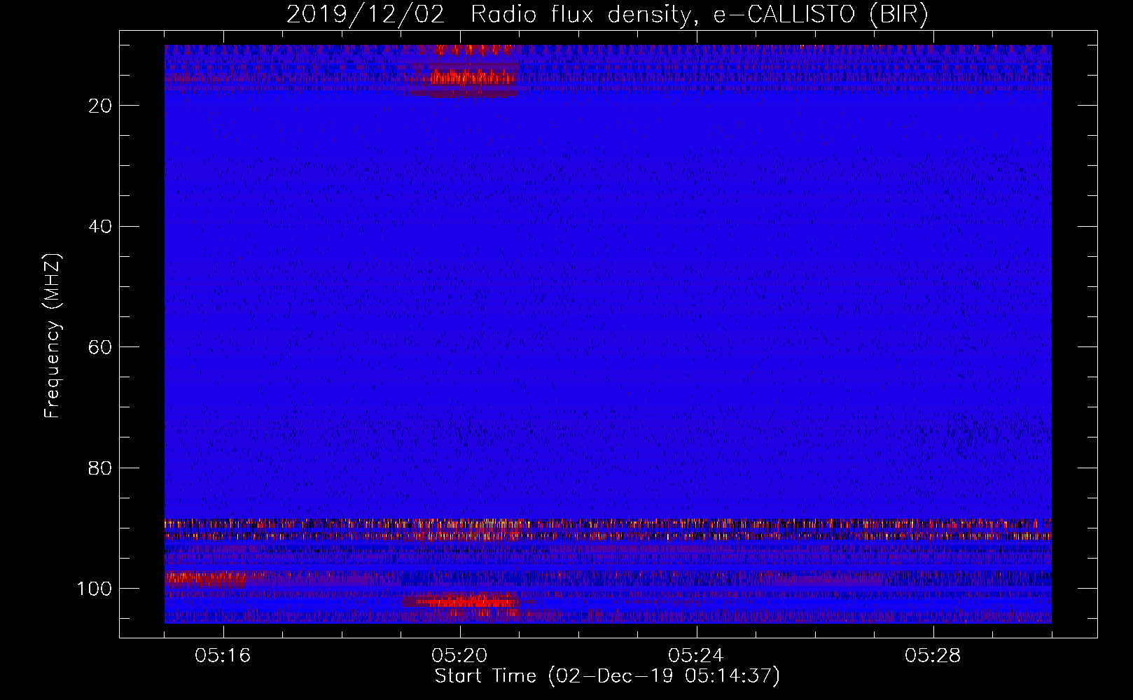This screenshot has width=1133, height=700.
Task: Click the '80' frequency tick label
Action: tap(101, 468)
